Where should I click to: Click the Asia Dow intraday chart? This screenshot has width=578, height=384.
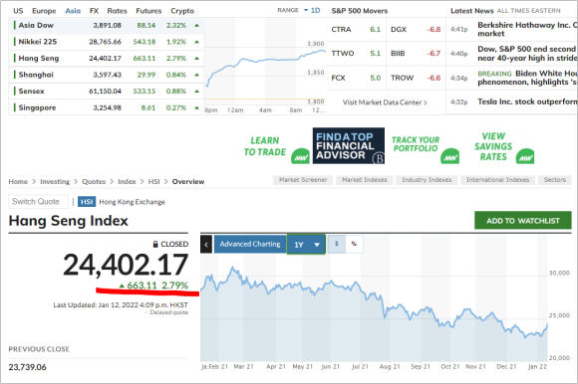pyautogui.click(x=265, y=67)
